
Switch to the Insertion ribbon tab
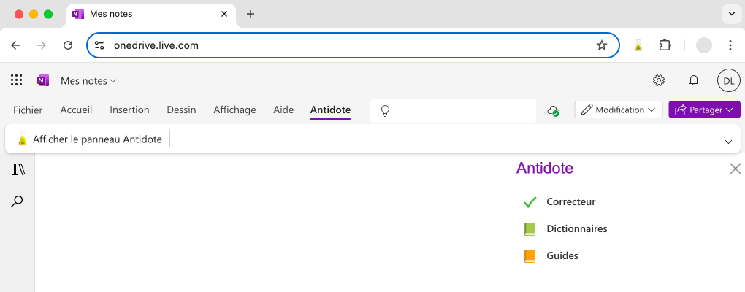(x=129, y=110)
